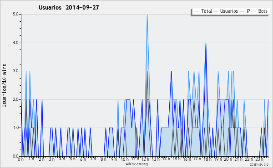Viewport: 273px width, 168px height.
Task: Click the '0 h' x-axis label
Action: [x=20, y=159]
